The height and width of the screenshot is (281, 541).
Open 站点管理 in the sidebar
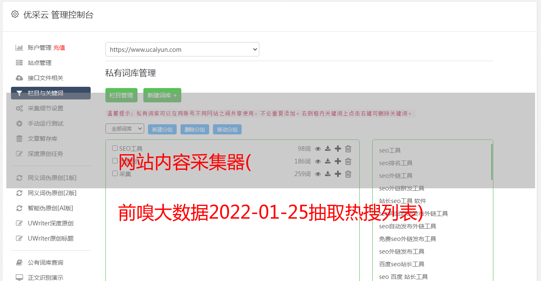tap(40, 63)
